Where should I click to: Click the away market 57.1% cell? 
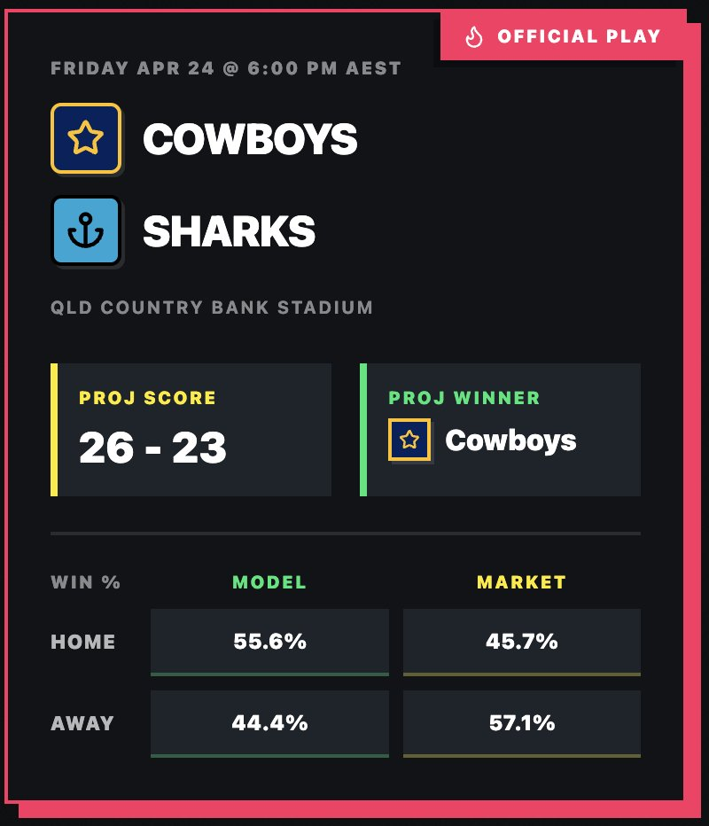pyautogui.click(x=521, y=724)
